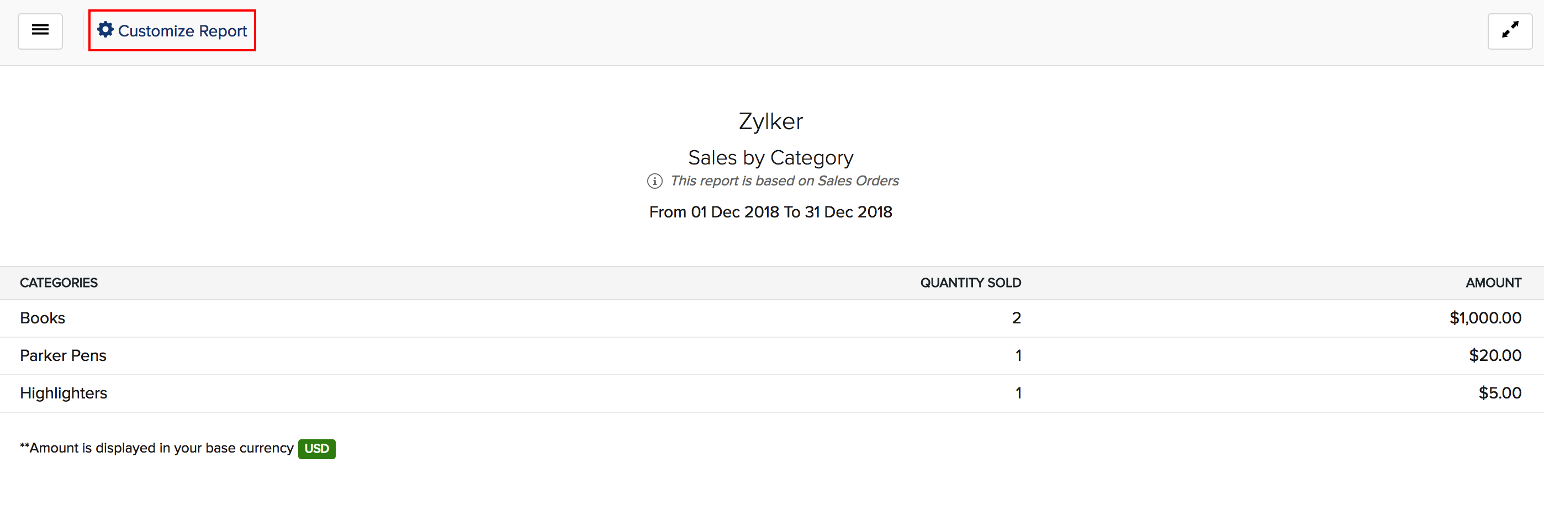The height and width of the screenshot is (532, 1544).
Task: Click the $1,000.00 Books amount
Action: (x=1485, y=318)
